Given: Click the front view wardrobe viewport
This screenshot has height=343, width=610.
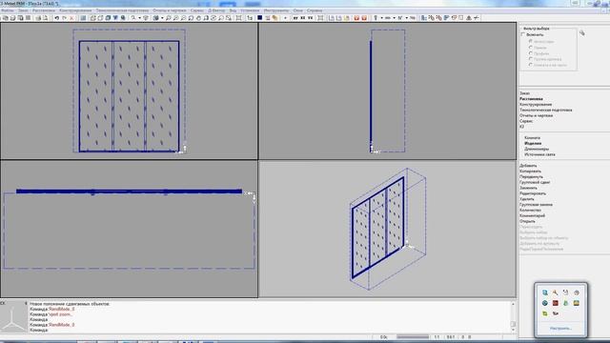Looking at the screenshot, I should (x=129, y=91).
